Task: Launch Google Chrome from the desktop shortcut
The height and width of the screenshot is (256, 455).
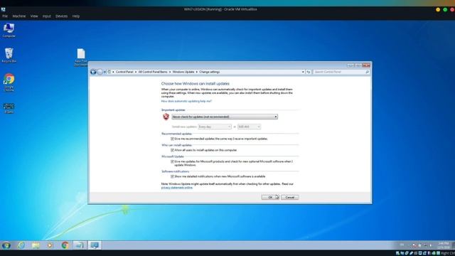Action: click(9, 82)
